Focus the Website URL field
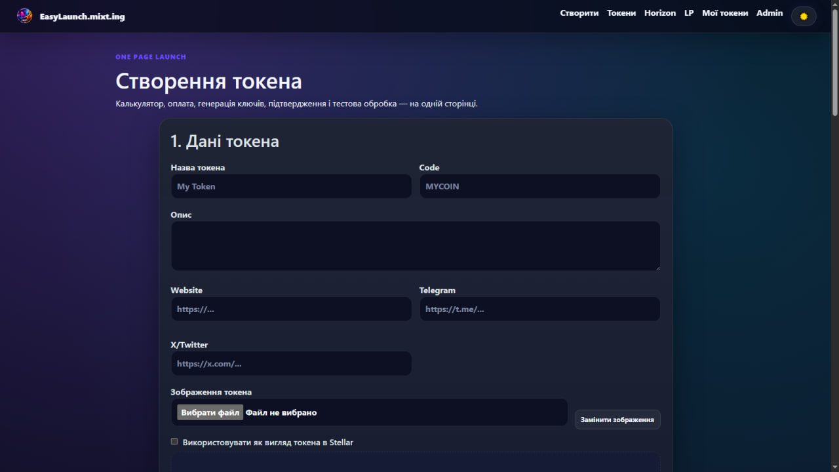 tap(291, 309)
